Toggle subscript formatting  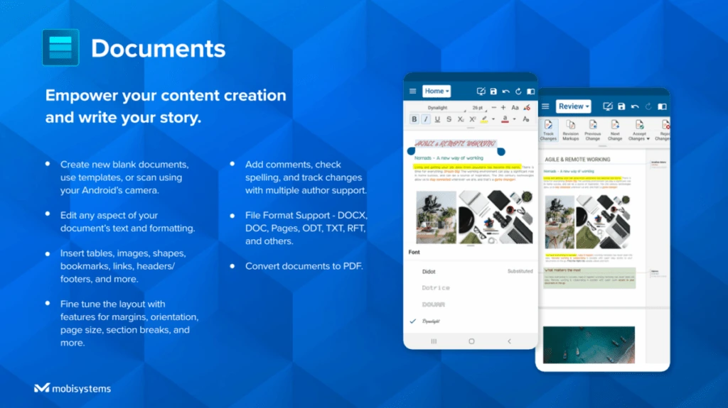pyautogui.click(x=461, y=119)
